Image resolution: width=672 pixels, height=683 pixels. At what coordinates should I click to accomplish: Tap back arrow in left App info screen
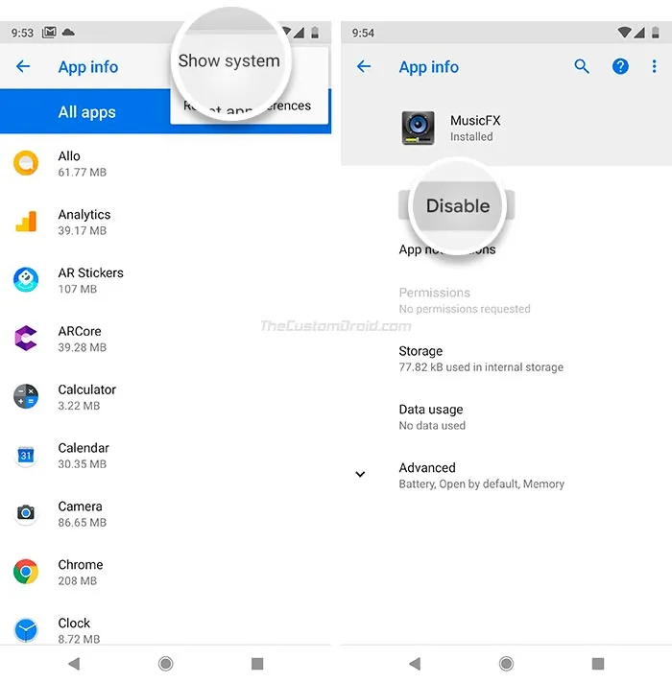[x=23, y=66]
